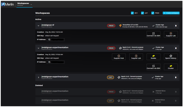Screen dimensions: 184x107
Task: Toggle the PROD environment checkbox
Action: (x=153, y=13)
